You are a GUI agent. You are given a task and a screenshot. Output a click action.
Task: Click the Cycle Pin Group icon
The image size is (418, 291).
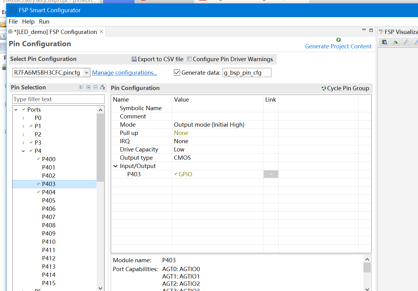click(x=324, y=88)
